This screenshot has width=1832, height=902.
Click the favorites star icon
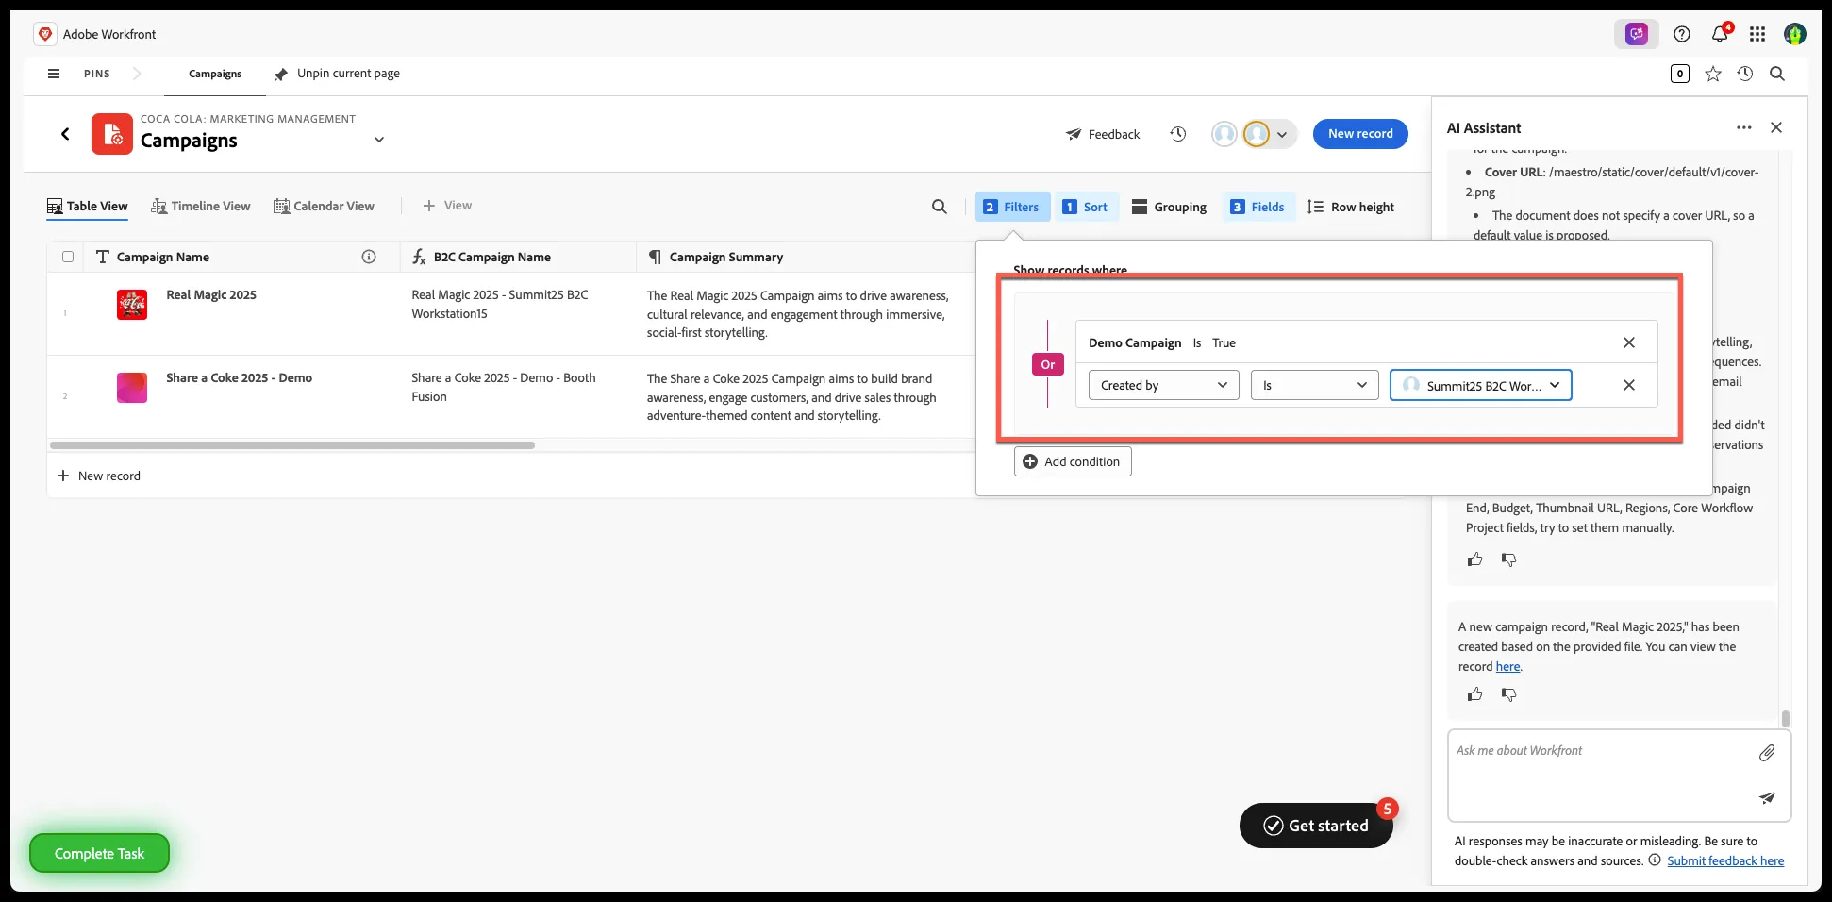(1713, 74)
